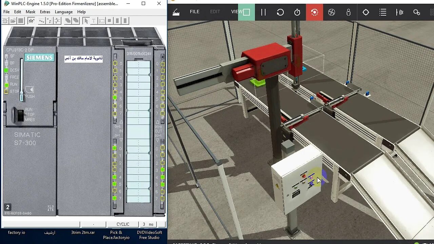
Task: Click the second overlapping shapes layer icon
Action: [76, 21]
